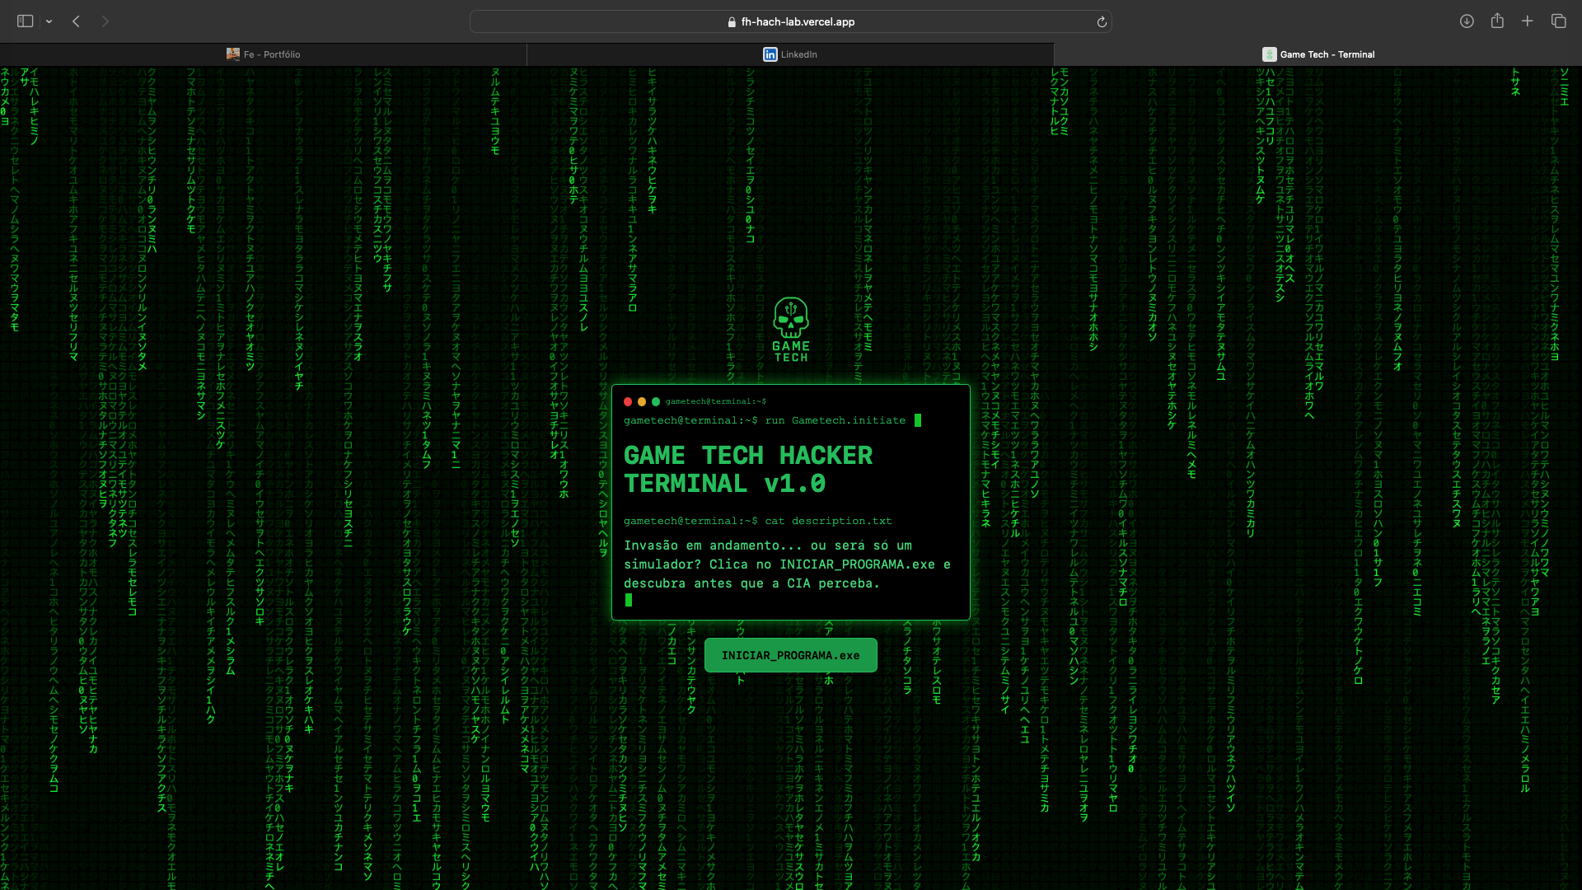This screenshot has height=890, width=1582.
Task: Go forward to the next page
Action: pos(105,21)
